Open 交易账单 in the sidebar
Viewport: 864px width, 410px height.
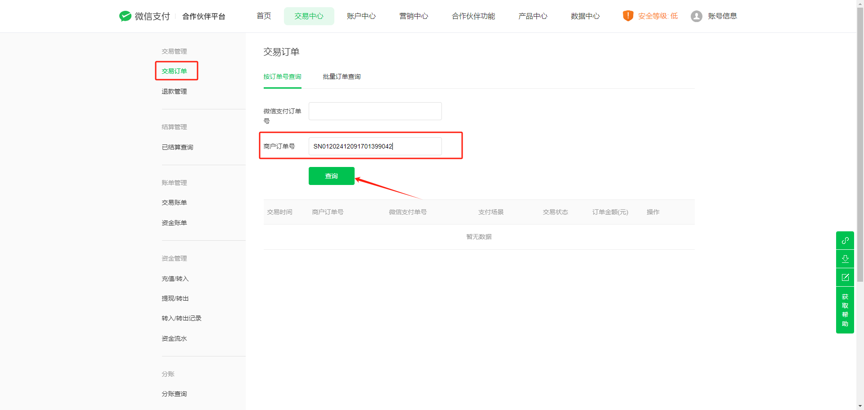(174, 203)
